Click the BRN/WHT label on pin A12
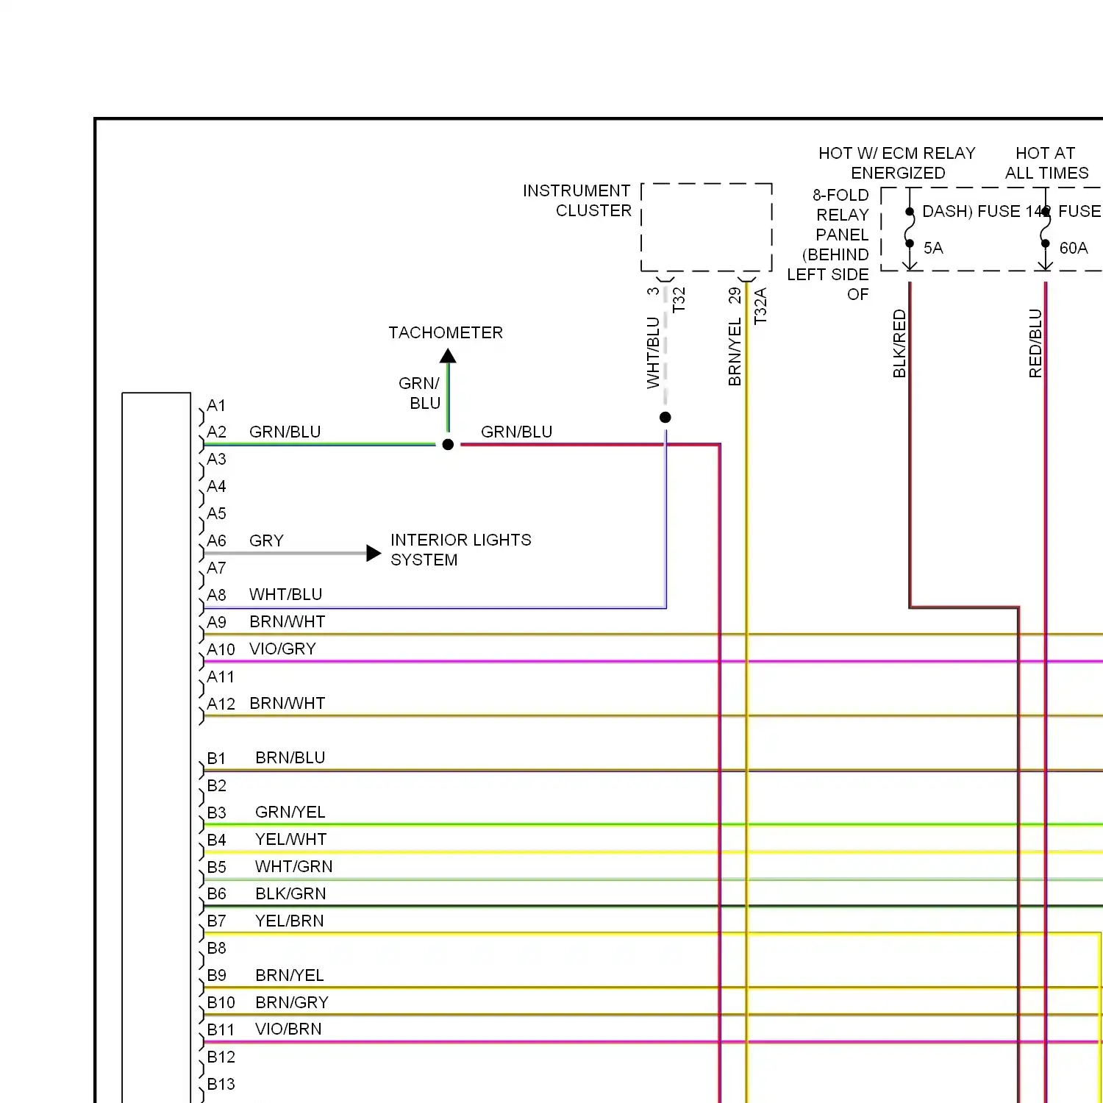The image size is (1103, 1103). tap(288, 704)
